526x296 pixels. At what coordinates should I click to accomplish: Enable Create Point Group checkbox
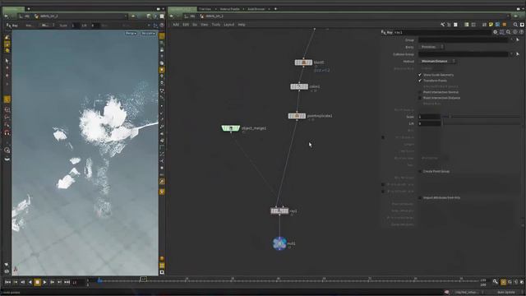pos(420,171)
